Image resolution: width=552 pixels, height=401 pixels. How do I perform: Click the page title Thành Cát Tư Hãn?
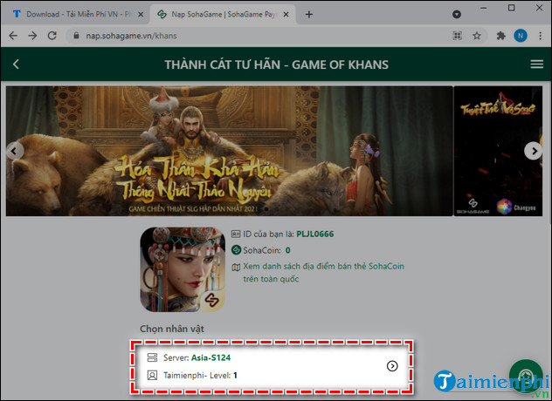[276, 65]
